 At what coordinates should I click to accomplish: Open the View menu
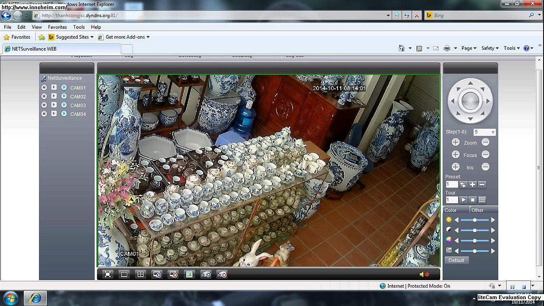[37, 27]
